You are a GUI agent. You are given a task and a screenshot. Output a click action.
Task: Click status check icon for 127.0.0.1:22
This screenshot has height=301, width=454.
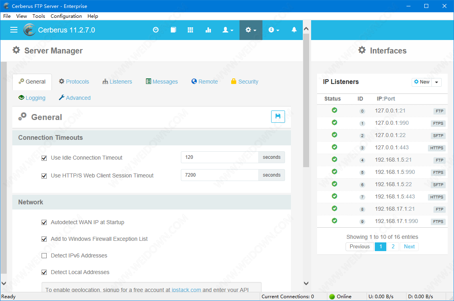(334, 135)
